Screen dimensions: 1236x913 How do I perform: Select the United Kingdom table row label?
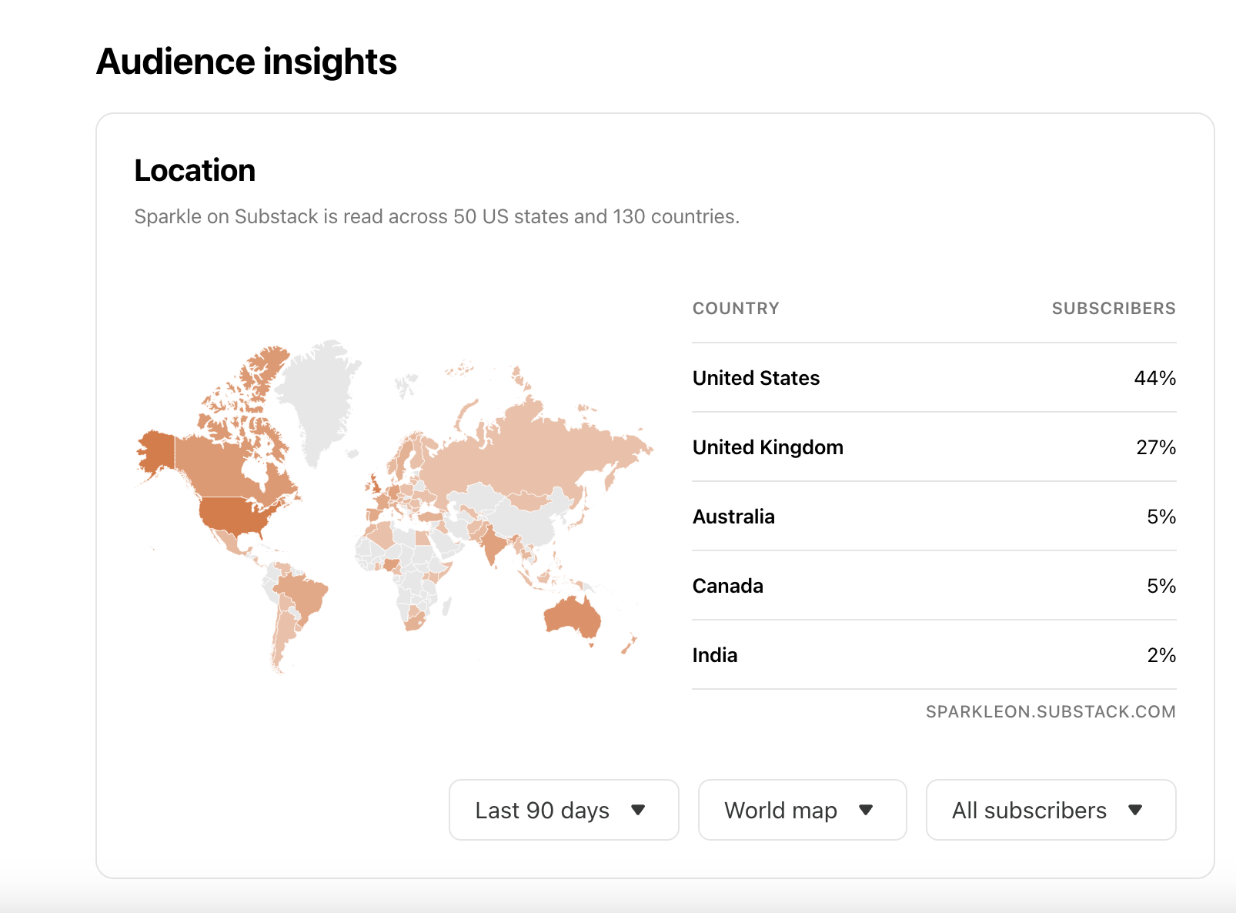click(767, 447)
